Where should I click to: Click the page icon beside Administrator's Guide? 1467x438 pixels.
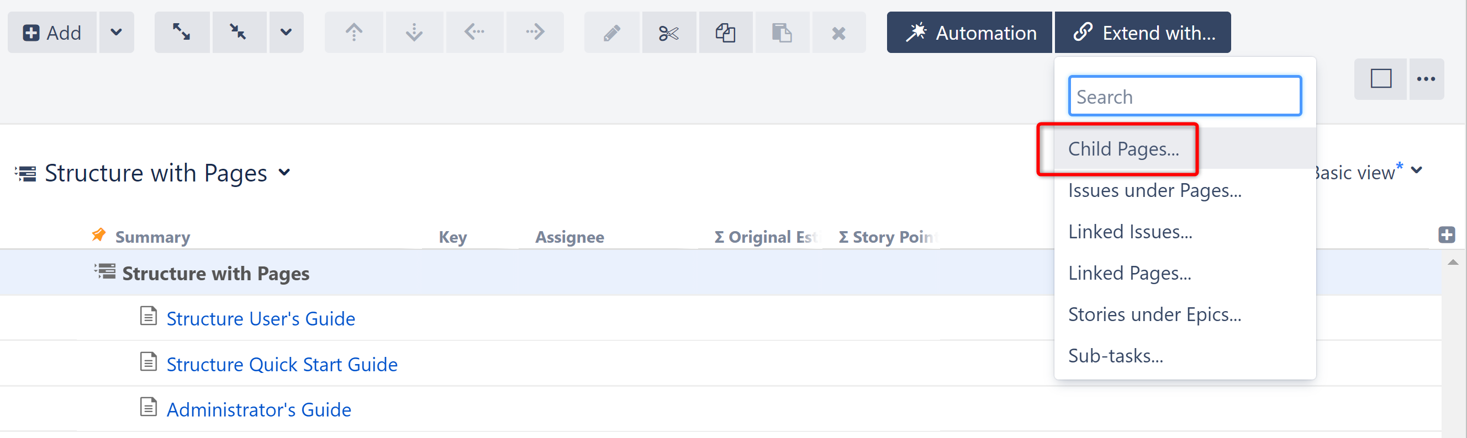click(x=148, y=407)
